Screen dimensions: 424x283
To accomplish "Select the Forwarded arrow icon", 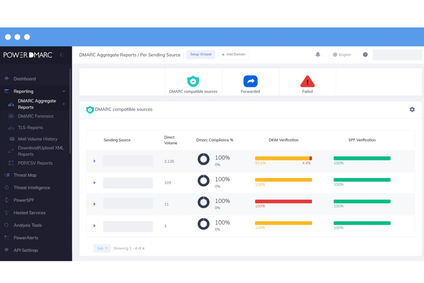I will (250, 81).
